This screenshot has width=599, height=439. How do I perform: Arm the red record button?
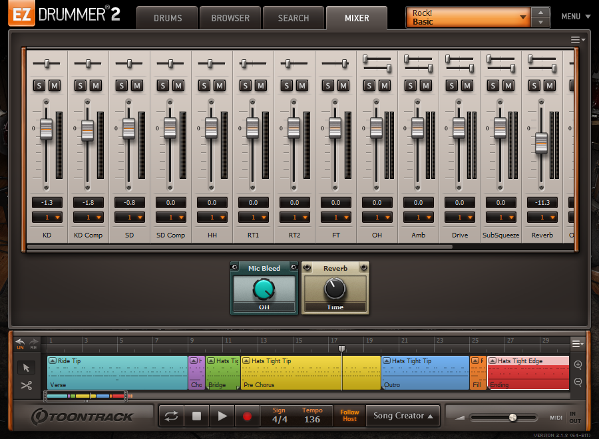pyautogui.click(x=247, y=416)
